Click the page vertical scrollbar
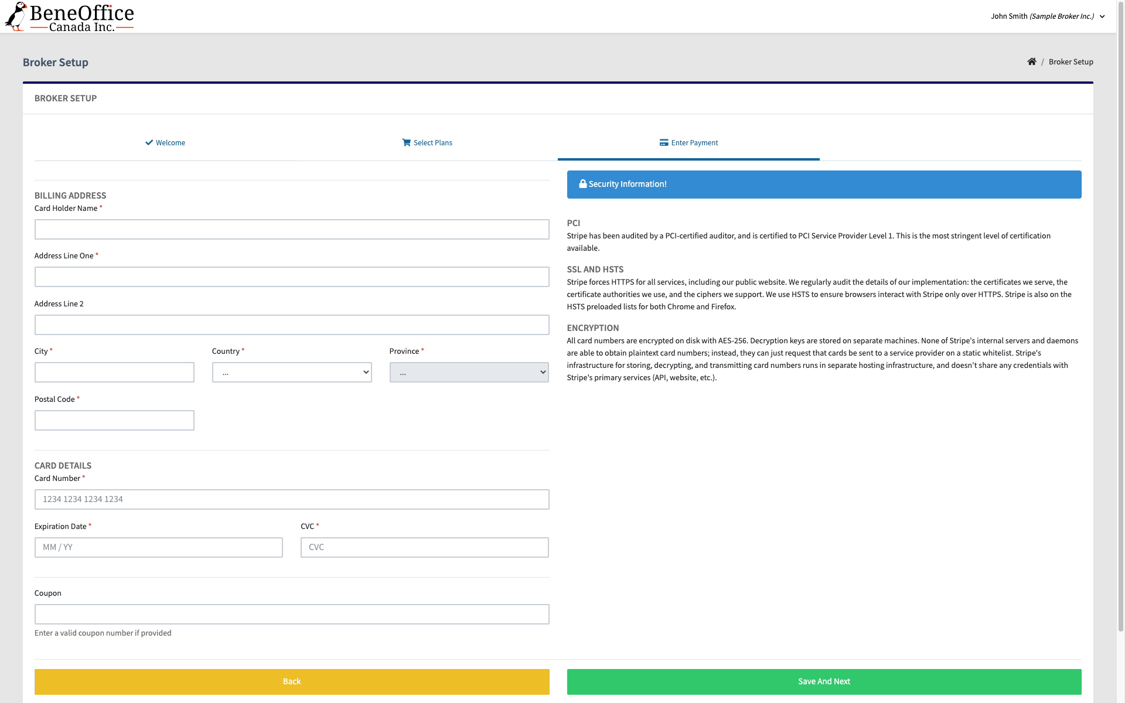The width and height of the screenshot is (1125, 703). click(1120, 316)
